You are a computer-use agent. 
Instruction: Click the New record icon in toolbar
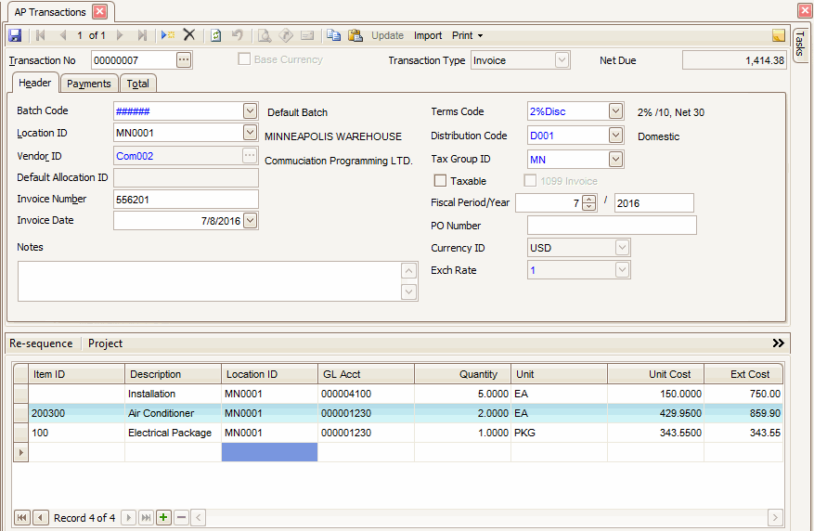(167, 35)
